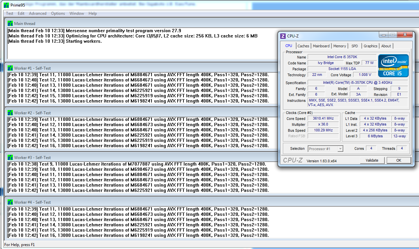The image size is (419, 249).
Task: Click the Multiplier value x 36.0
Action: pos(323,125)
